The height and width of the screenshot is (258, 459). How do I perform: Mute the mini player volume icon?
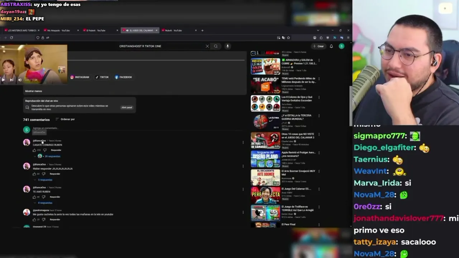(20, 80)
